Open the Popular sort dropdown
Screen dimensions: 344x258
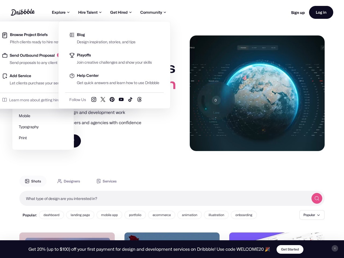click(312, 215)
